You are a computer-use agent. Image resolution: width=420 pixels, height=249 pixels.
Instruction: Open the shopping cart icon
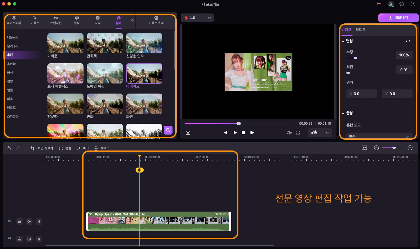(379, 4)
